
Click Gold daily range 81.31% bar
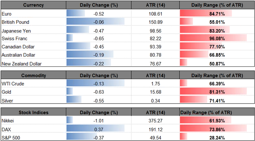[213, 92]
